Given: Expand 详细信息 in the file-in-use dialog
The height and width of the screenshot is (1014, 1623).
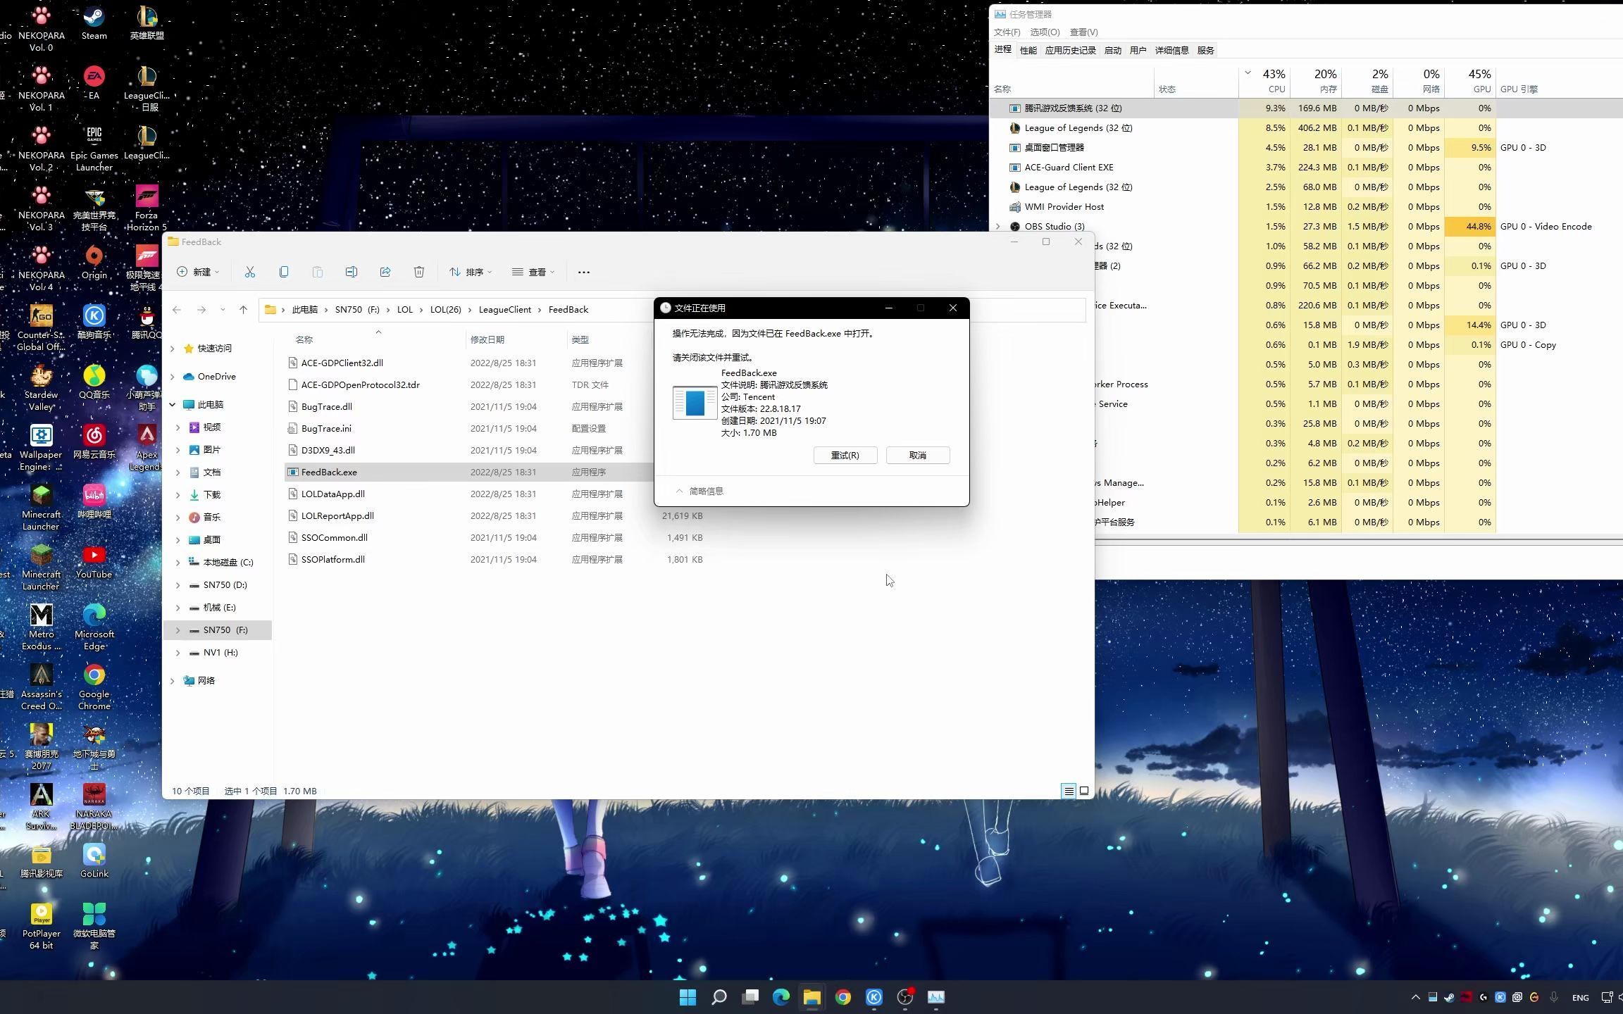Looking at the screenshot, I should pos(699,491).
